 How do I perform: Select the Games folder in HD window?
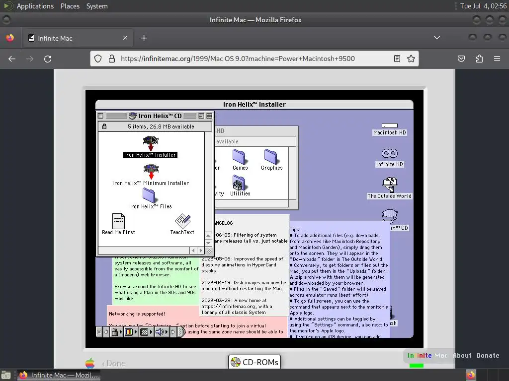coord(240,157)
